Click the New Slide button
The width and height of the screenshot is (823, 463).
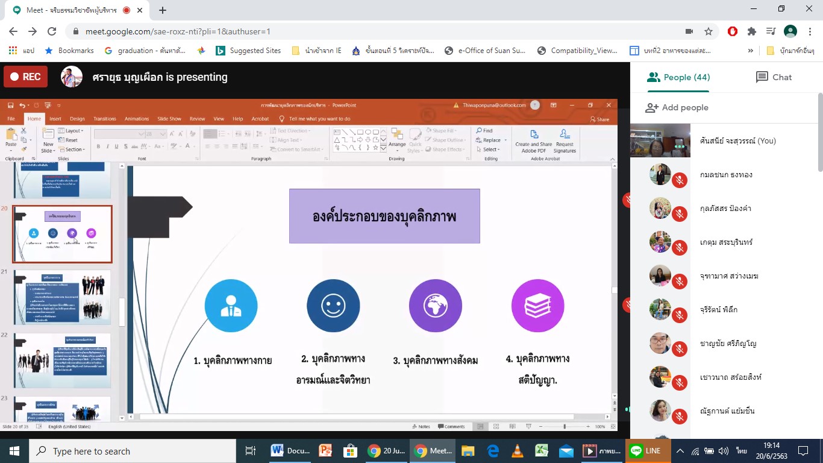[x=48, y=140]
